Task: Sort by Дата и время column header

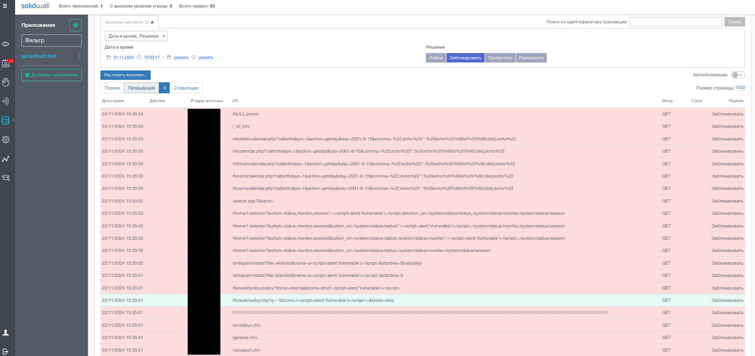Action: click(113, 101)
